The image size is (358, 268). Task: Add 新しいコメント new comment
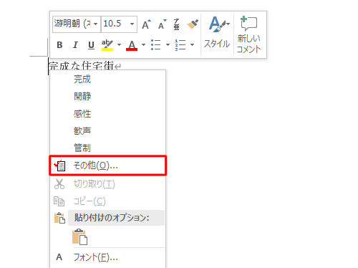click(x=248, y=34)
